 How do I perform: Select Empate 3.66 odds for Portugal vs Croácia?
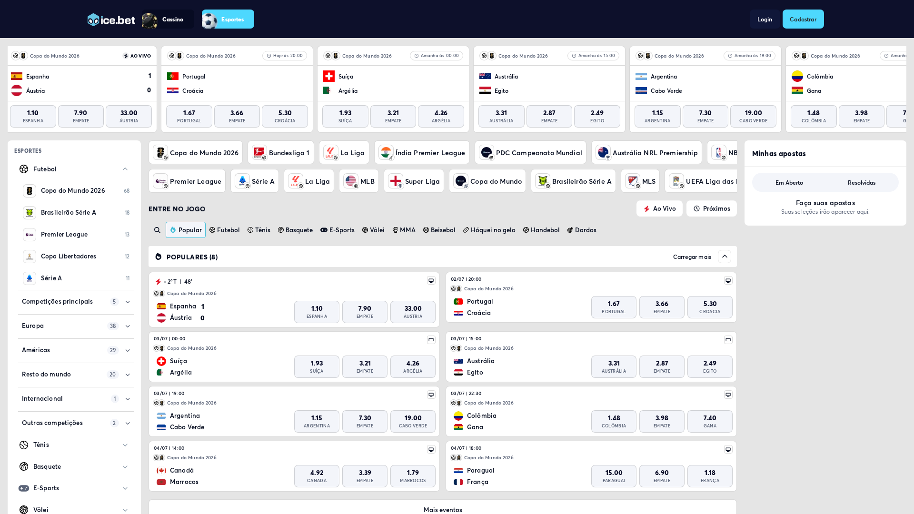pyautogui.click(x=662, y=307)
